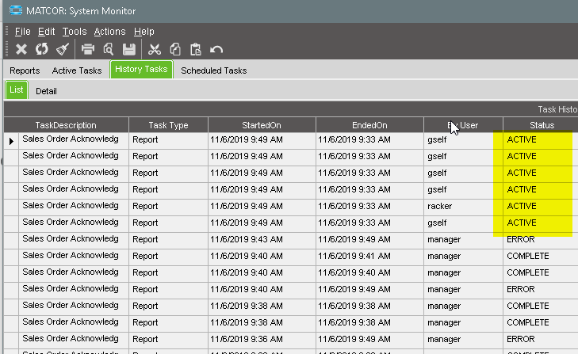The width and height of the screenshot is (578, 354).
Task: Open the Actions menu
Action: pyautogui.click(x=109, y=32)
